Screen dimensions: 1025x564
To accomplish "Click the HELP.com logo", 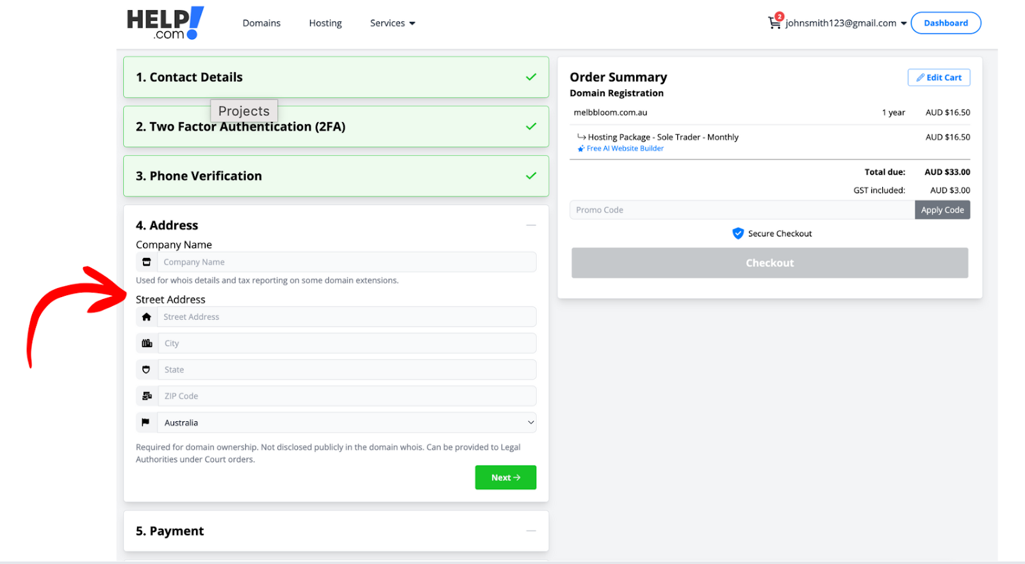I will point(165,23).
